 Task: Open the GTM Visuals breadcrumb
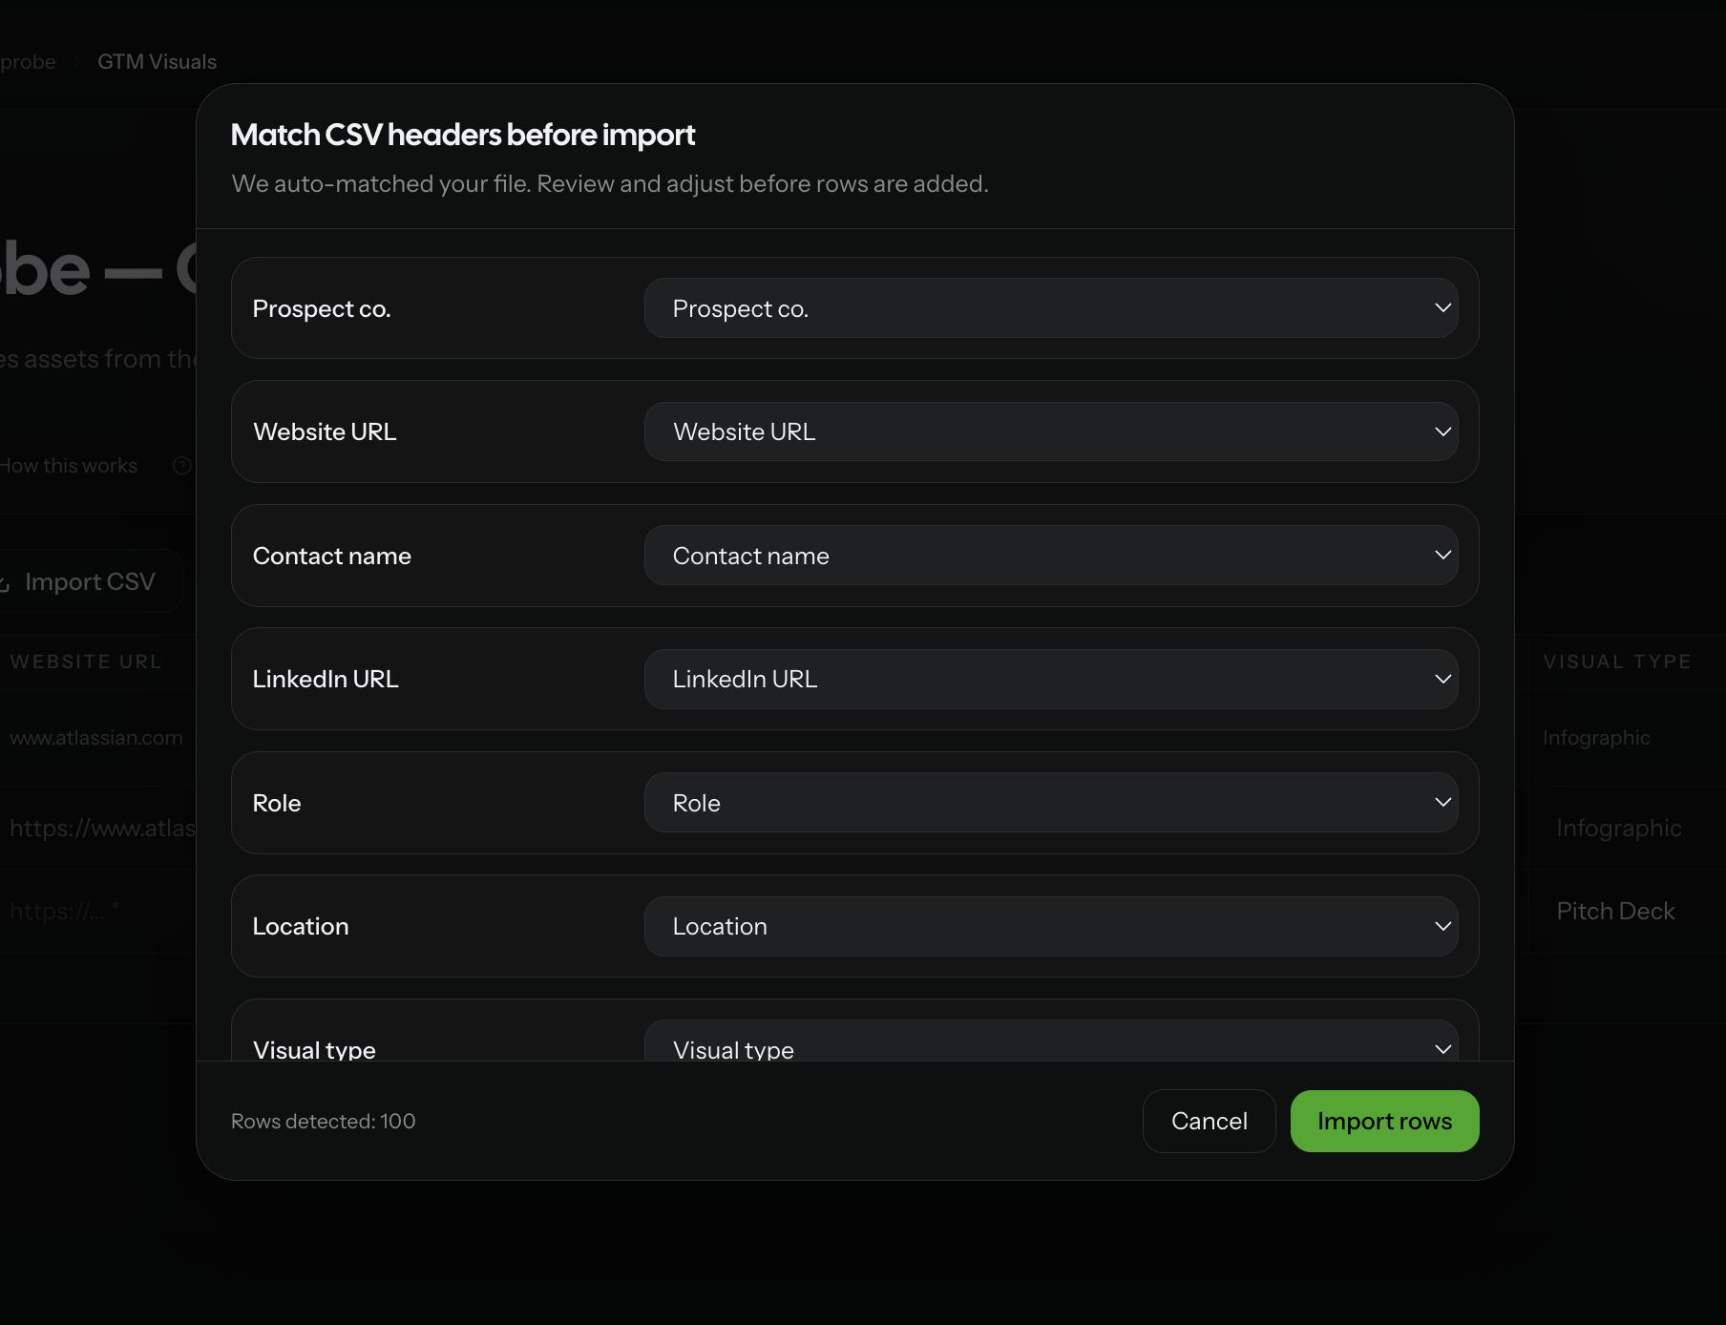tap(157, 62)
